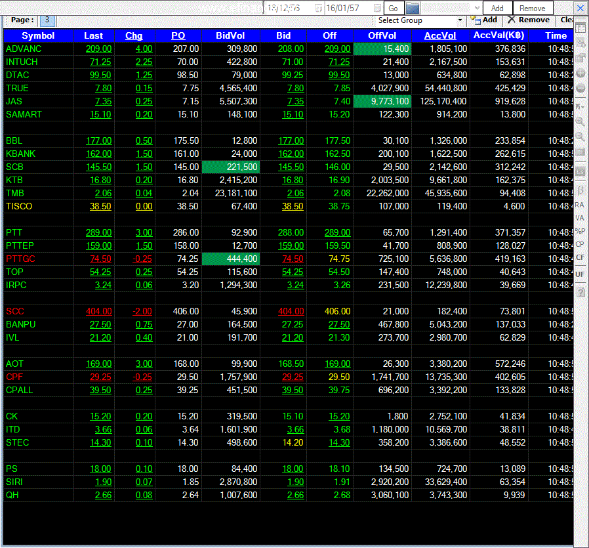Select the CPF symbol
The height and width of the screenshot is (548, 589).
[14, 377]
